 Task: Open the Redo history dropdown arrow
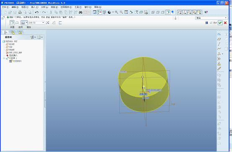coord(47,12)
